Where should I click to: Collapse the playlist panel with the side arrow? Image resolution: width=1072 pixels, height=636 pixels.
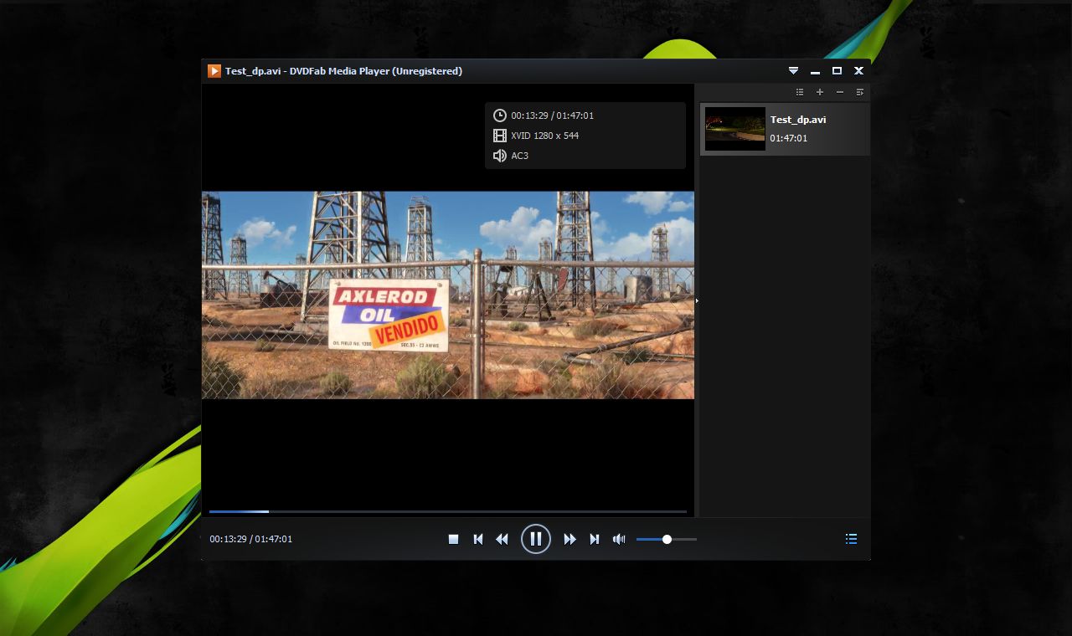pyautogui.click(x=697, y=300)
